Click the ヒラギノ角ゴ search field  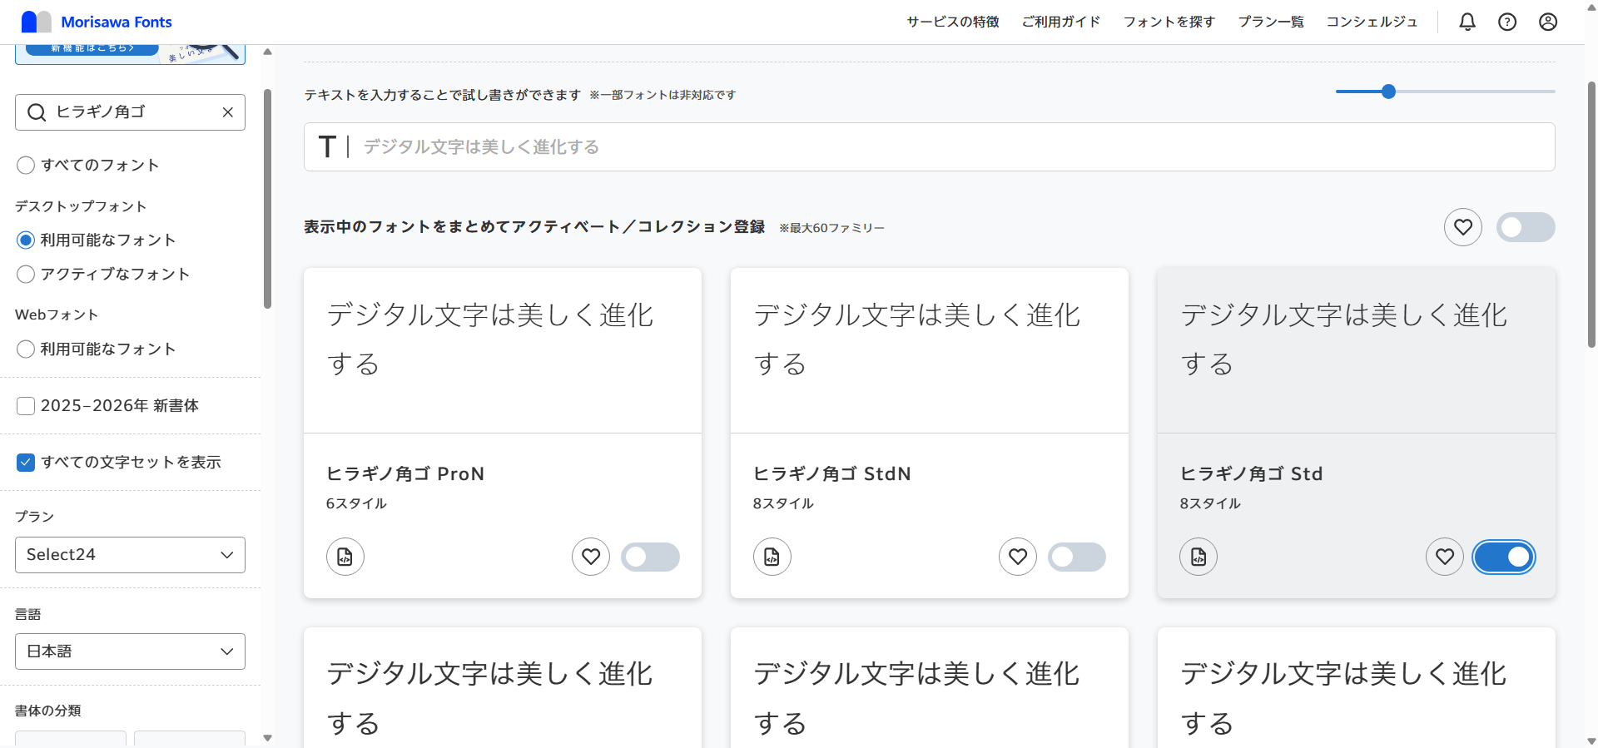coord(130,112)
